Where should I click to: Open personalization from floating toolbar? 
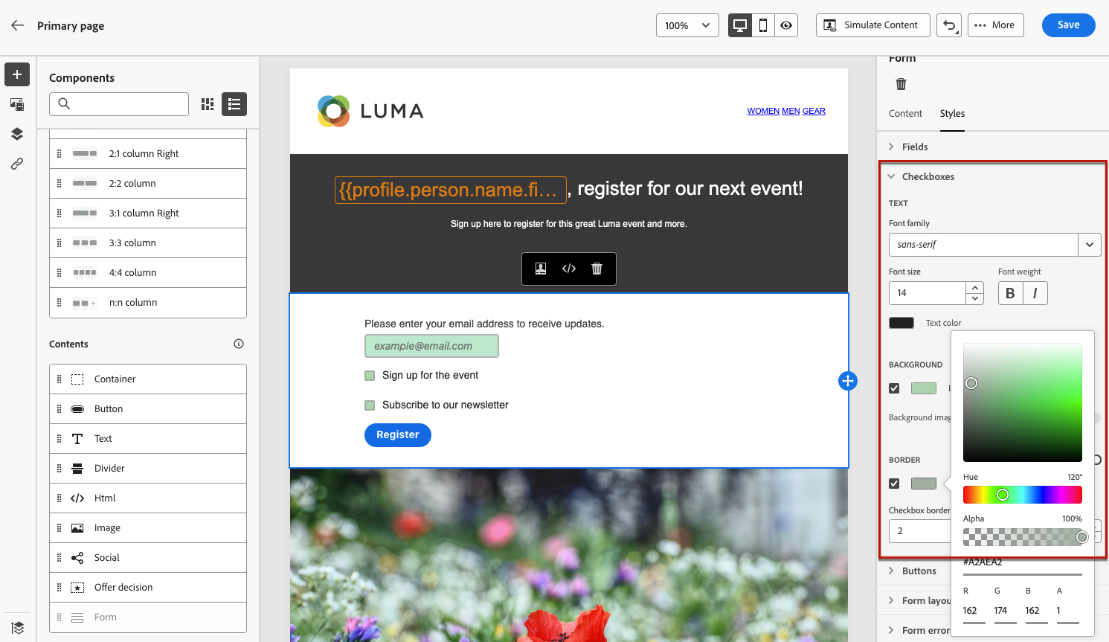(x=541, y=269)
